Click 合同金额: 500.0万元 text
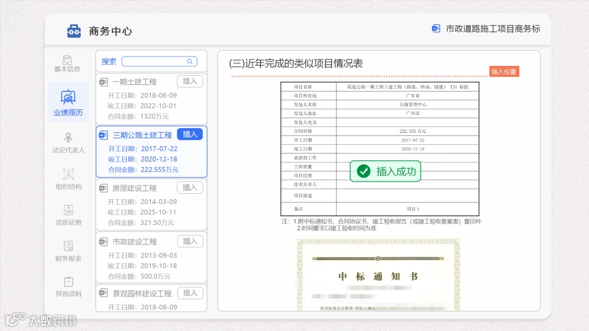The image size is (589, 331). coord(140,276)
